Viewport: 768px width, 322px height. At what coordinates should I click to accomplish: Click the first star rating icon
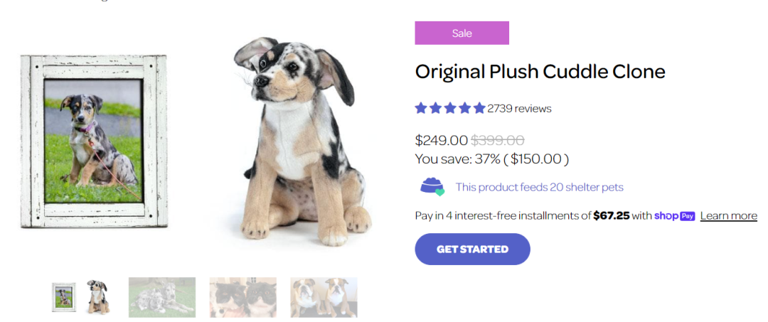pos(421,109)
